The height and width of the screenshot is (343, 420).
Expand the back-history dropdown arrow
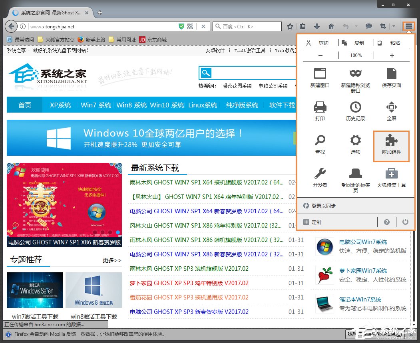point(356,26)
